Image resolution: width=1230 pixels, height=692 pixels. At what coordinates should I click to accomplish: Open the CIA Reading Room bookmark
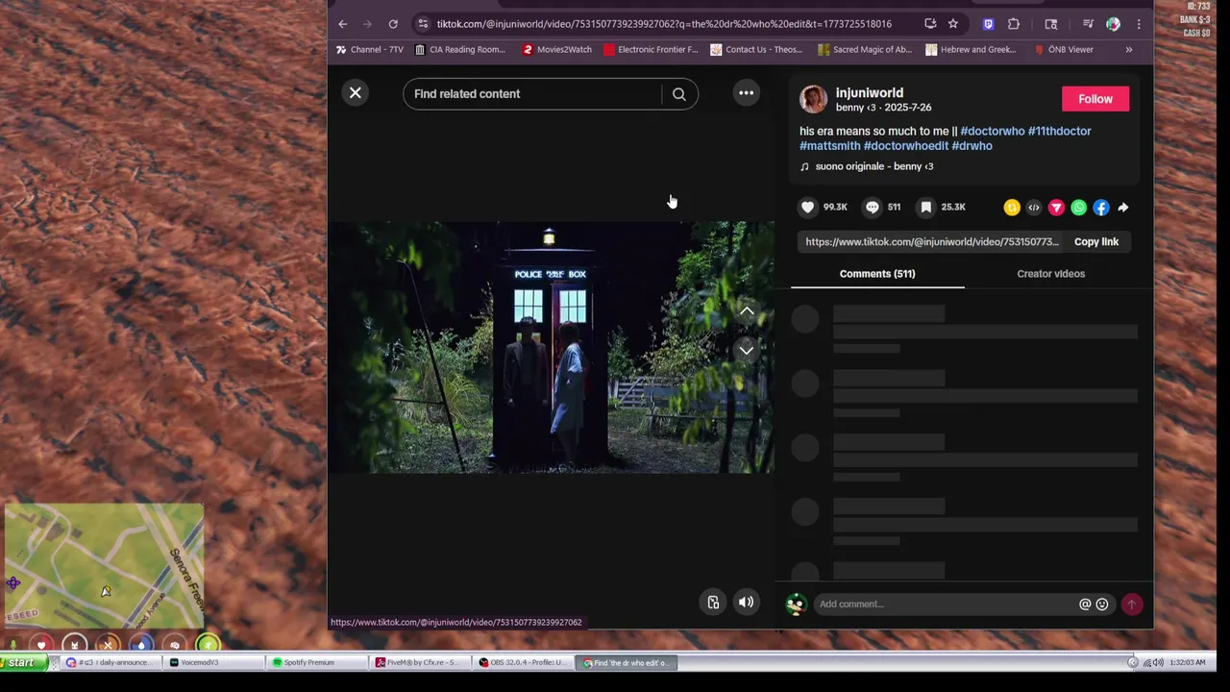[460, 50]
